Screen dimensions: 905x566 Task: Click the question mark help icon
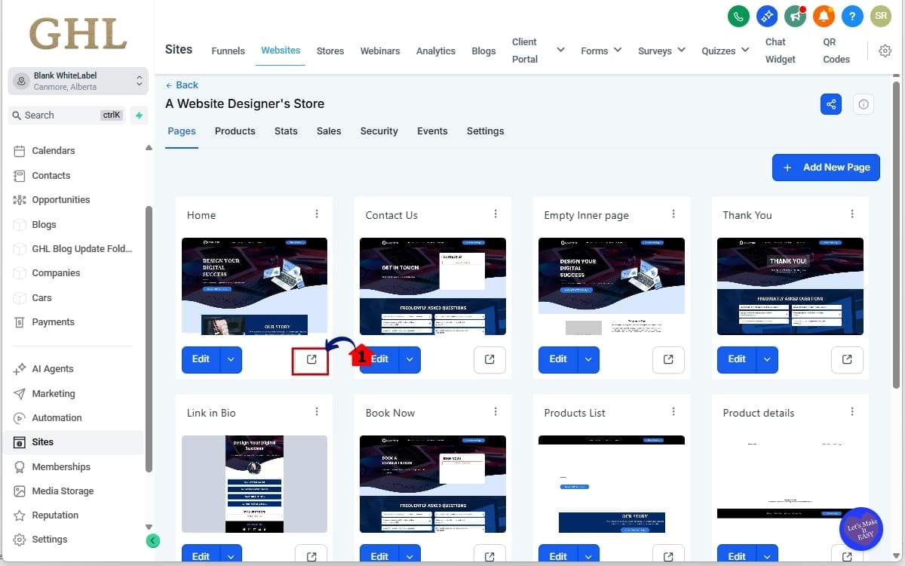[852, 15]
